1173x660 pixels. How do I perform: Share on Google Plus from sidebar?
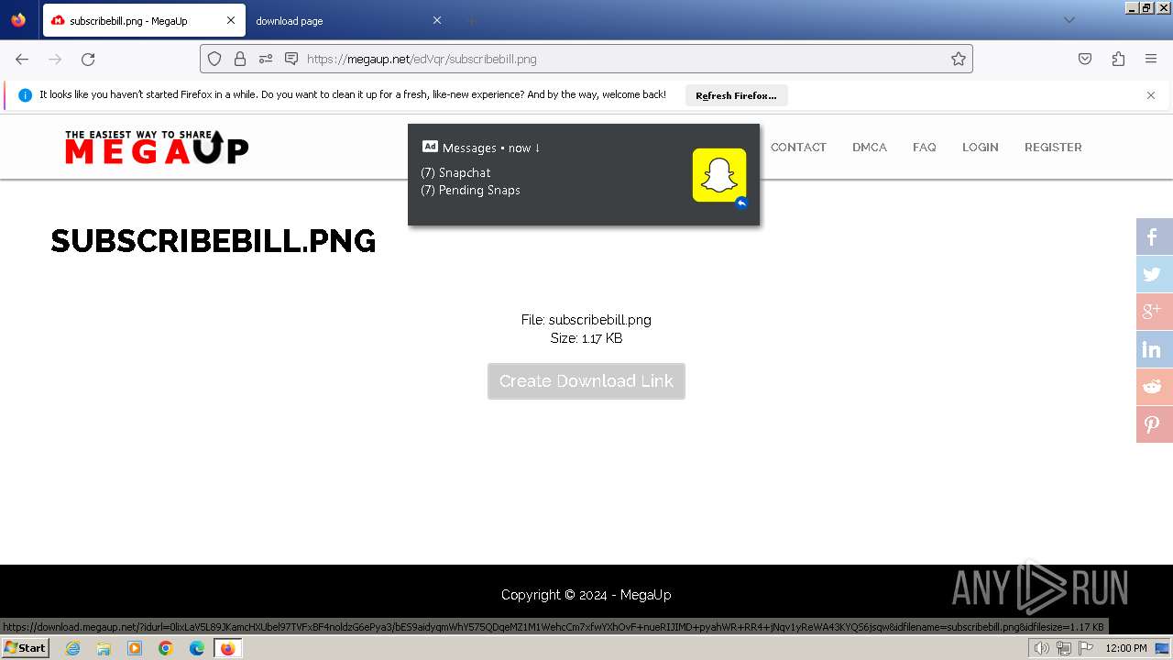[x=1153, y=312]
